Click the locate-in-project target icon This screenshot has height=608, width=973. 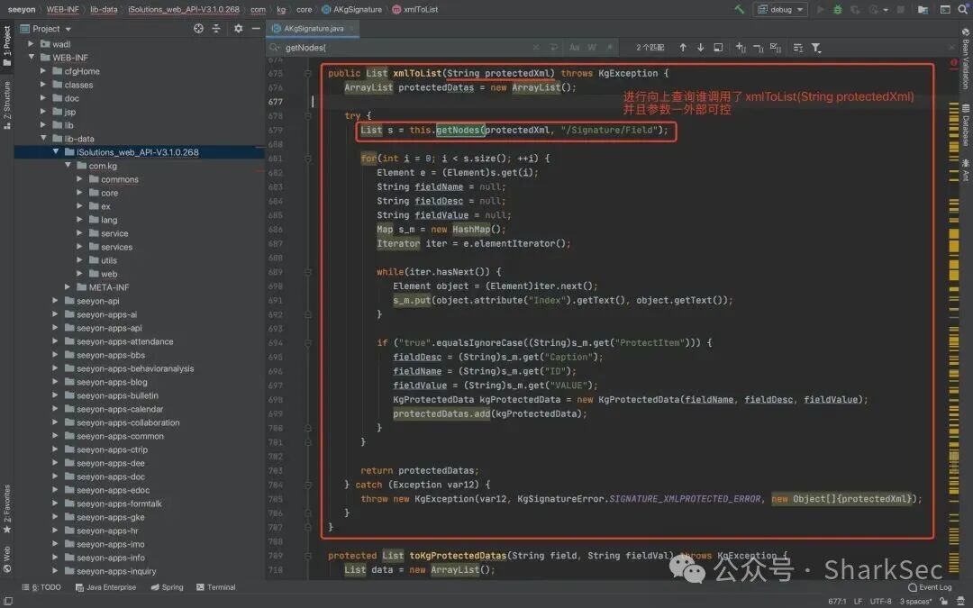(198, 29)
